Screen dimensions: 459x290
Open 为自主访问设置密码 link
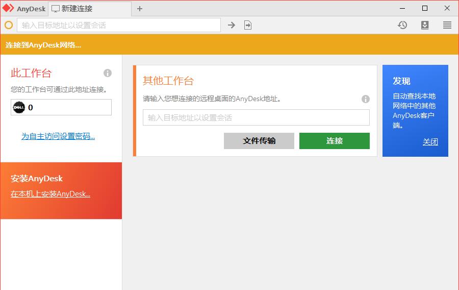click(58, 136)
